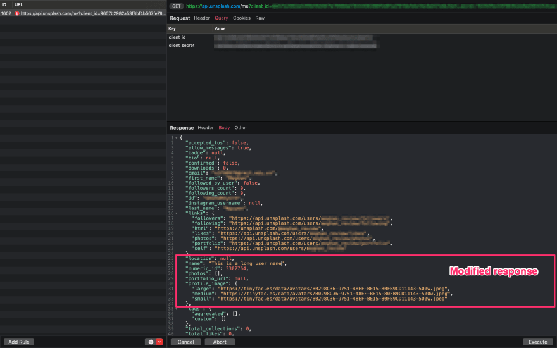This screenshot has height=348, width=557.
Task: Select the Request Query tab
Action: (x=222, y=18)
